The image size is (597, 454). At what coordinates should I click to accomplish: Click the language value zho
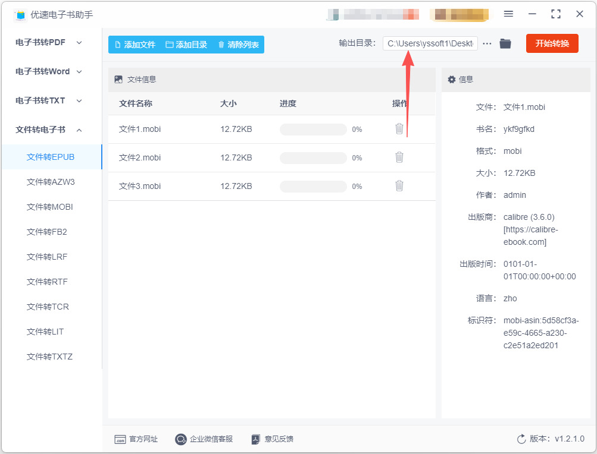tap(510, 298)
